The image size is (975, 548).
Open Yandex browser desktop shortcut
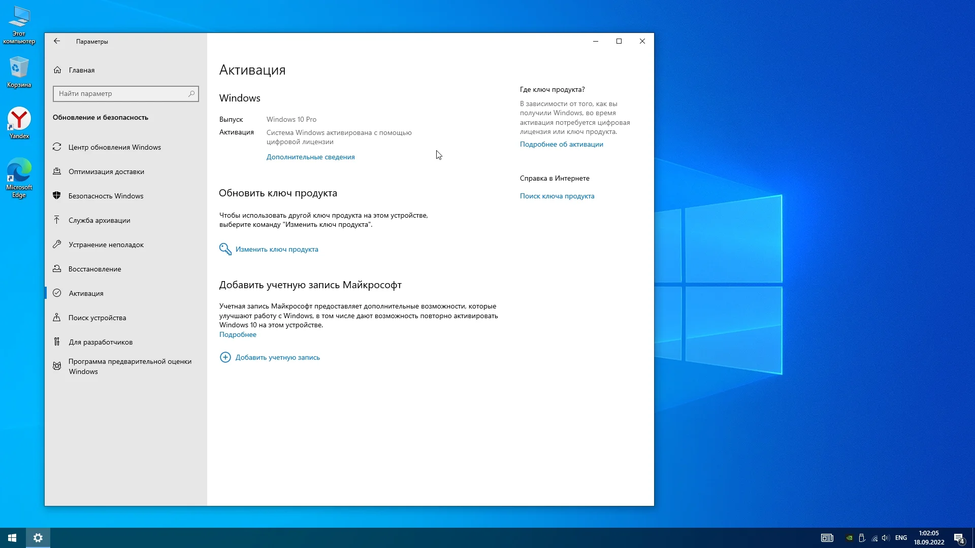coord(19,123)
